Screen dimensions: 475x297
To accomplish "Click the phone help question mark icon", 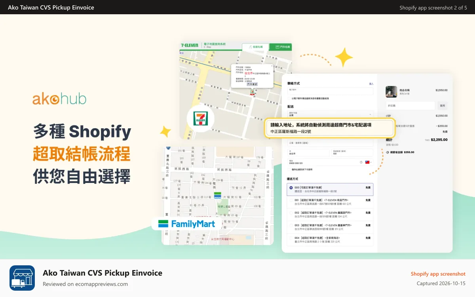I will tap(361, 162).
